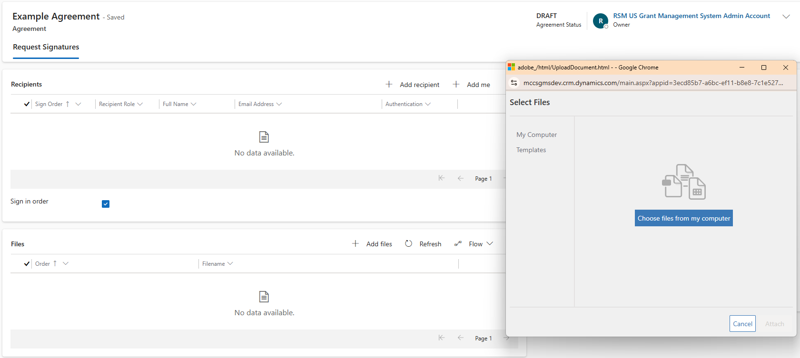The height and width of the screenshot is (358, 800).
Task: Open Full Name column dropdown
Action: [x=194, y=104]
